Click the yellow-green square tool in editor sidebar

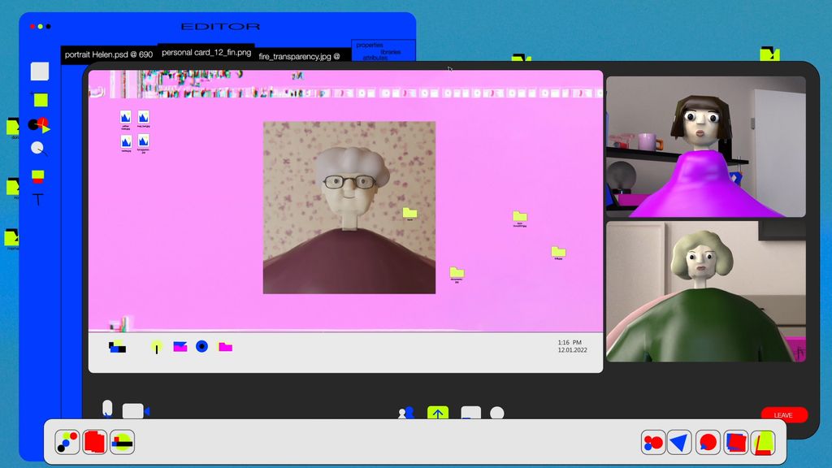coord(40,100)
